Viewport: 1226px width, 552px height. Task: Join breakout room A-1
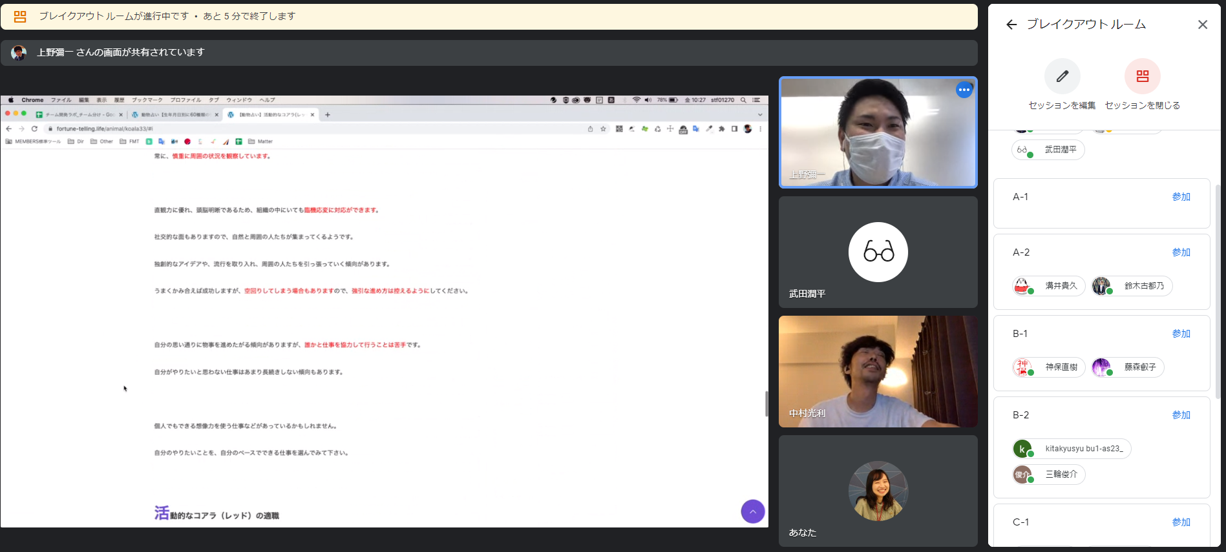point(1181,197)
